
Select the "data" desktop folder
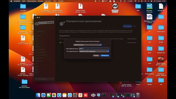pos(138,7)
